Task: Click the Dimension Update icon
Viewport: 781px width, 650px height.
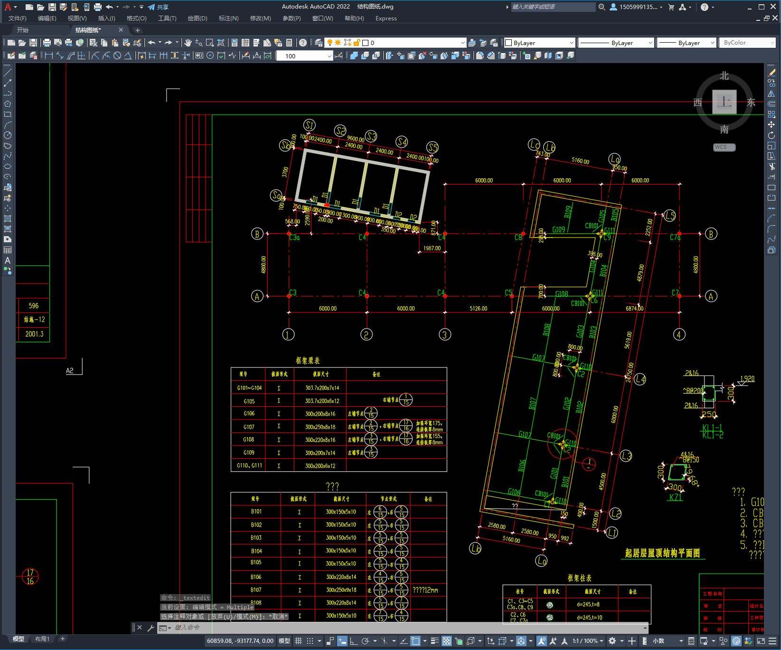Action: (x=268, y=55)
